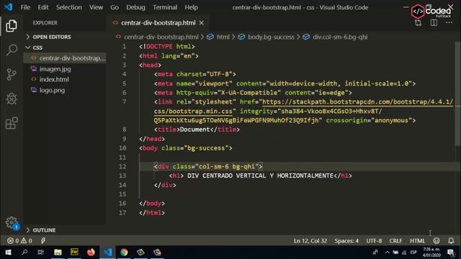Open the Explorer view in activity bar
This screenshot has width=461, height=259.
pos(12,26)
